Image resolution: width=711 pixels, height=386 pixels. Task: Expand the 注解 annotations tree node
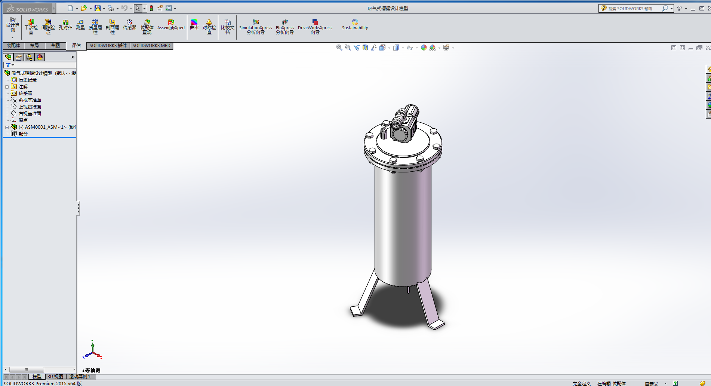7,87
